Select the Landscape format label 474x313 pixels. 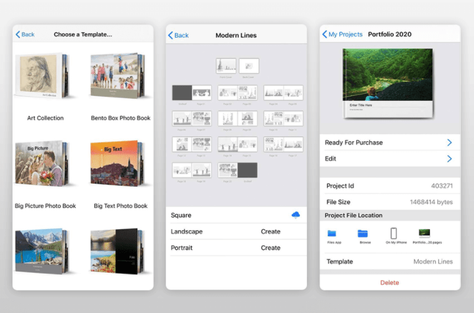[187, 232]
